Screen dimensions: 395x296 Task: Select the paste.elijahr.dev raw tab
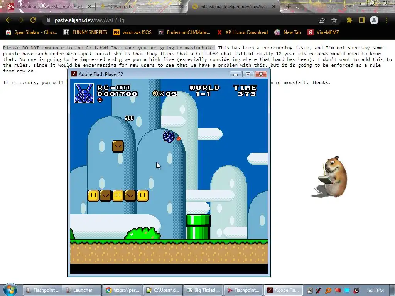tap(233, 7)
